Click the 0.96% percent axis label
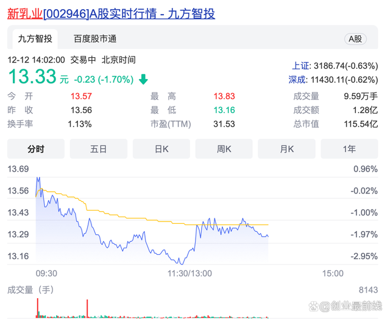 366,169
